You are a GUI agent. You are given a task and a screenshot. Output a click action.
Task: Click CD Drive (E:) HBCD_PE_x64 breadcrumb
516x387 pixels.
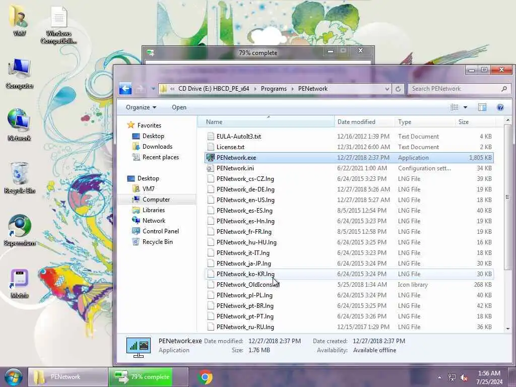(x=214, y=89)
